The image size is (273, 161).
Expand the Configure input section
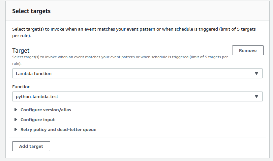point(38,120)
